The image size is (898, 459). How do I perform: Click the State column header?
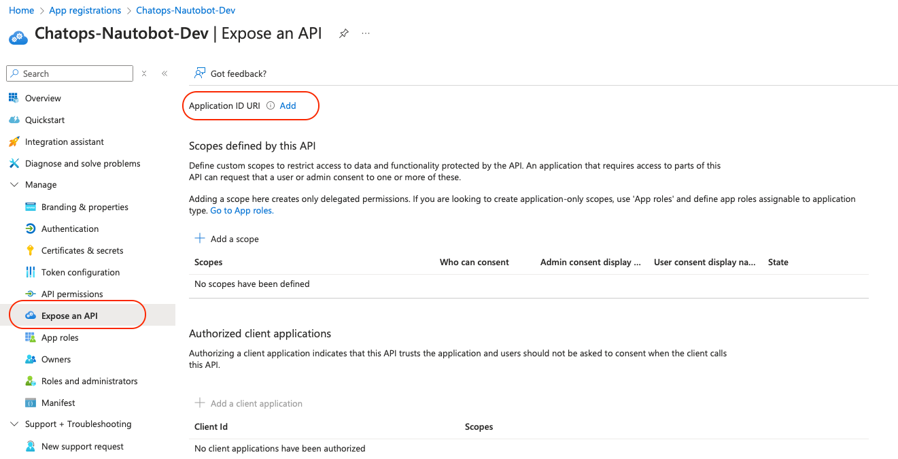(x=778, y=262)
